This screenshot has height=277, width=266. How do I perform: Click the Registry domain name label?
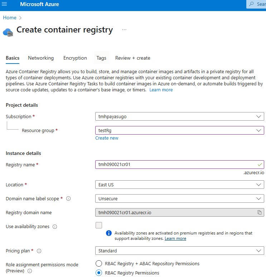click(x=29, y=212)
